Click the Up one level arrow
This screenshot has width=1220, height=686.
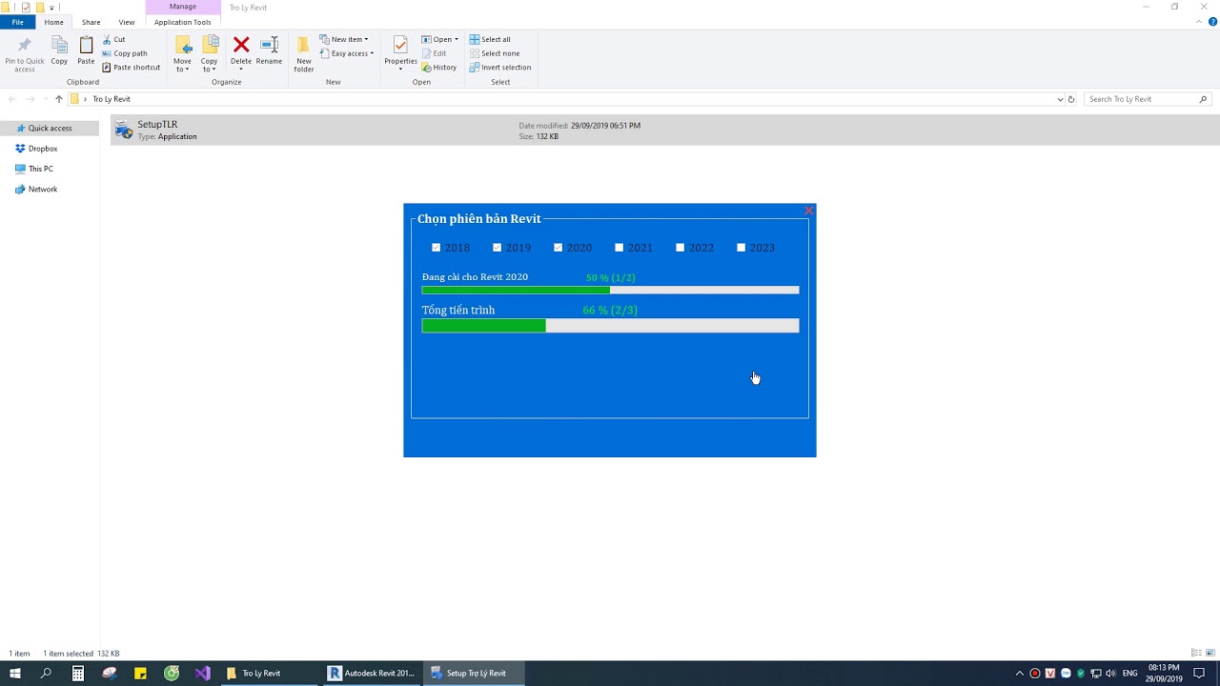click(59, 99)
